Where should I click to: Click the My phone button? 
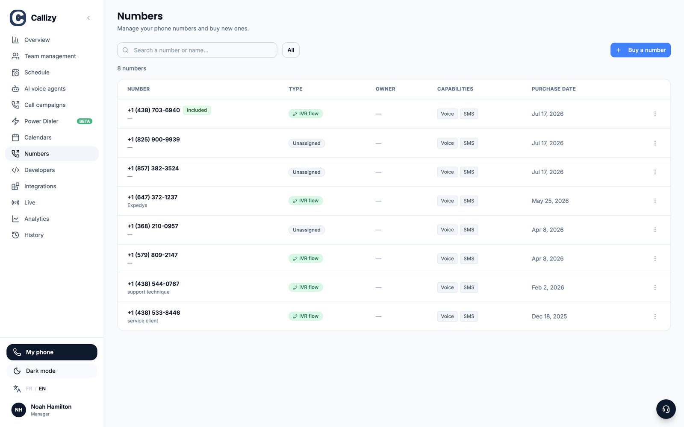[x=52, y=352]
